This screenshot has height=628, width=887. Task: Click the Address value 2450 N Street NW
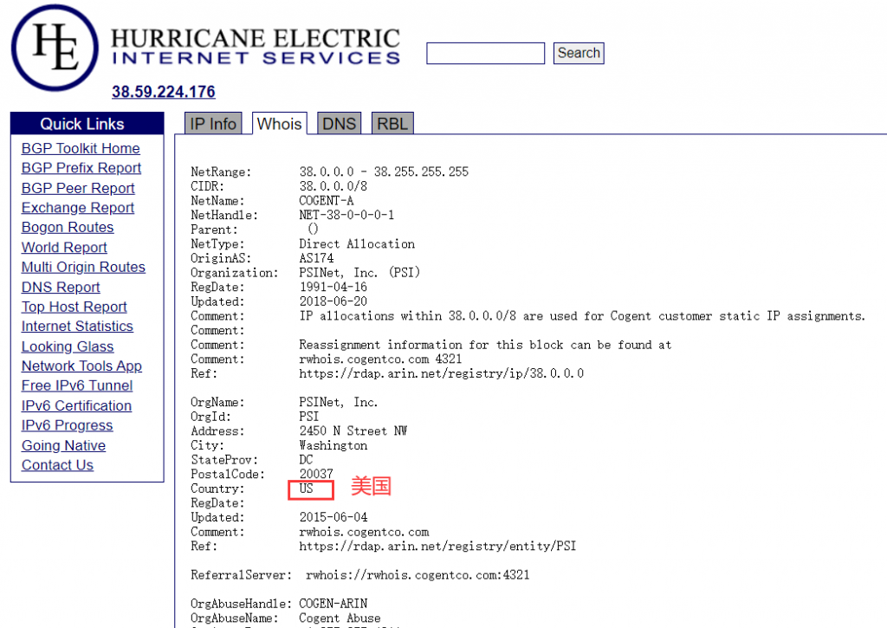[353, 431]
